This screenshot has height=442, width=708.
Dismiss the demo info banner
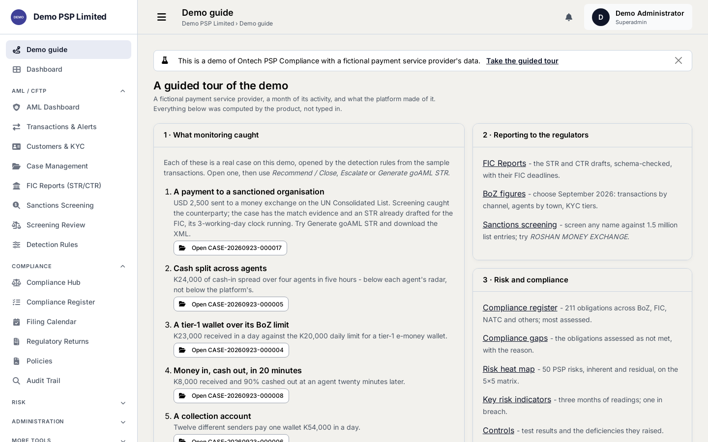[x=678, y=60]
